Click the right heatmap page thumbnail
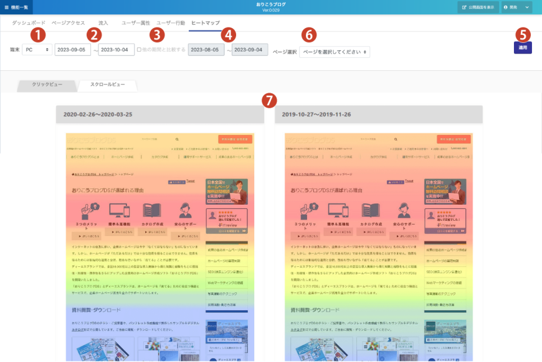Viewport: 542px width, 362px height. point(378,249)
